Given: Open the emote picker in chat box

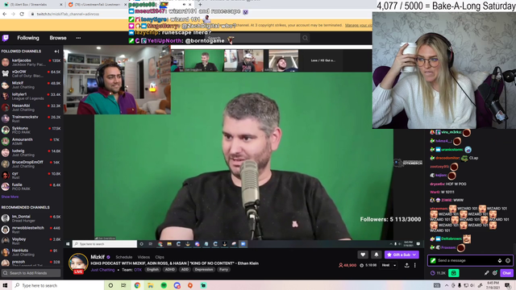Looking at the screenshot, I should [x=508, y=260].
